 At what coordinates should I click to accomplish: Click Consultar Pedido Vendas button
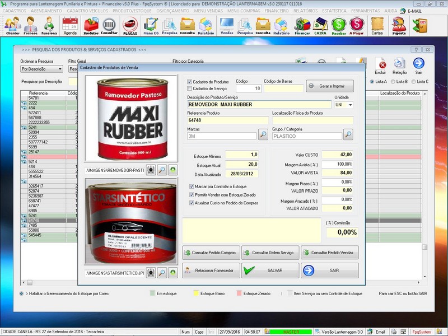(x=329, y=253)
